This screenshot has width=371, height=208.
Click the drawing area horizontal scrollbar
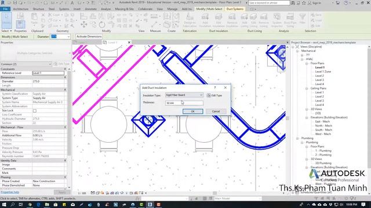215,193
